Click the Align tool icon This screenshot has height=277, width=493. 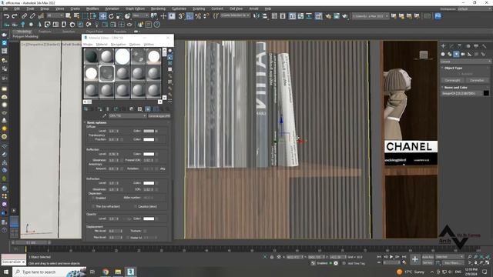[265, 16]
